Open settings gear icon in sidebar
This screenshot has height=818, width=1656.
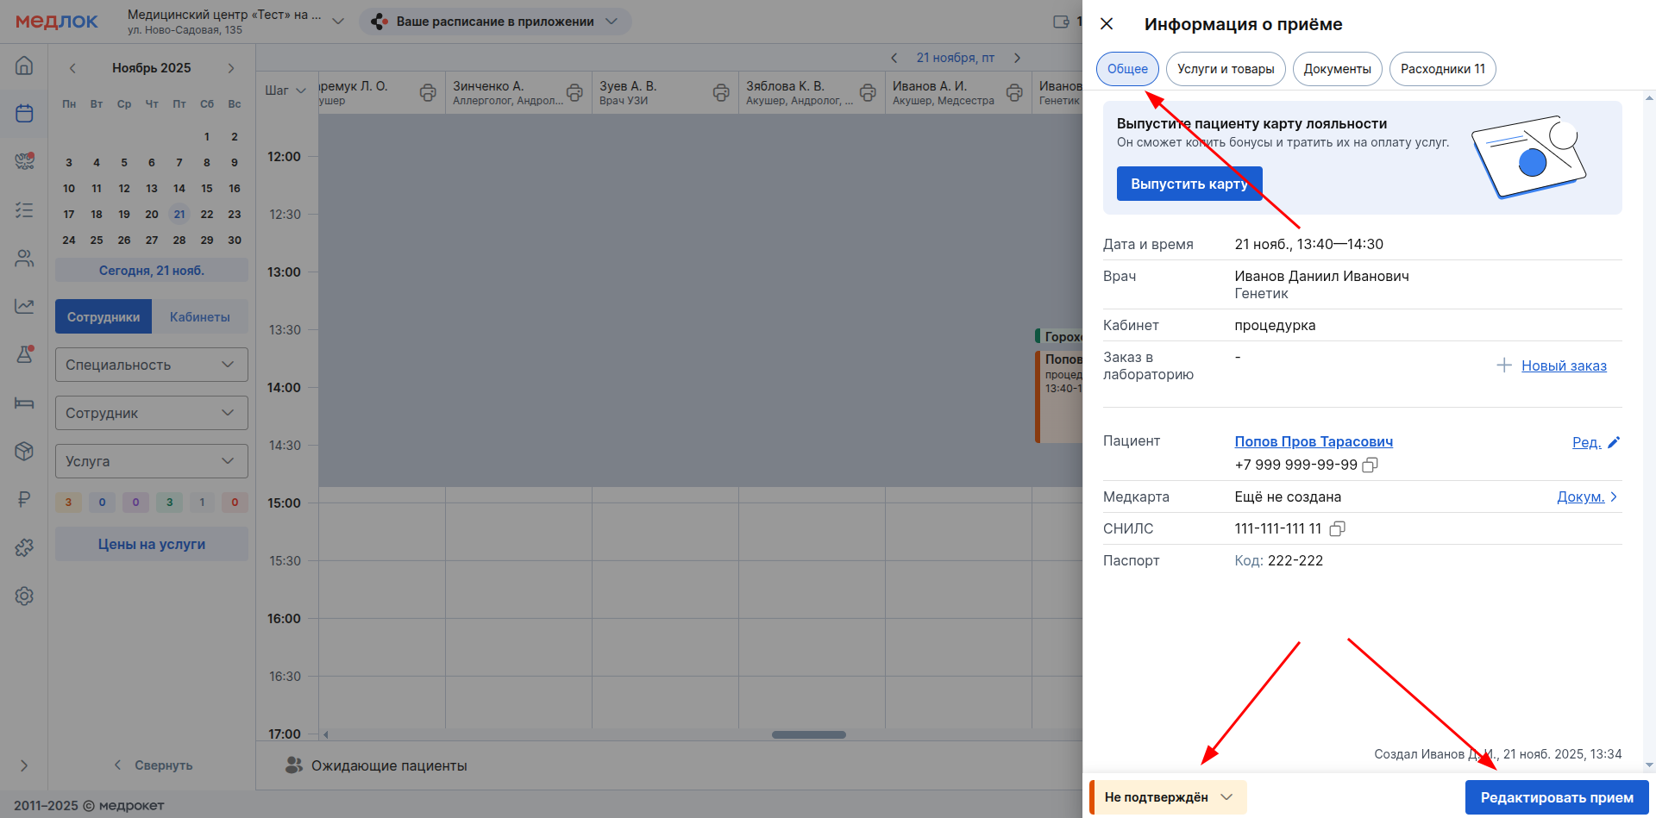pyautogui.click(x=24, y=596)
